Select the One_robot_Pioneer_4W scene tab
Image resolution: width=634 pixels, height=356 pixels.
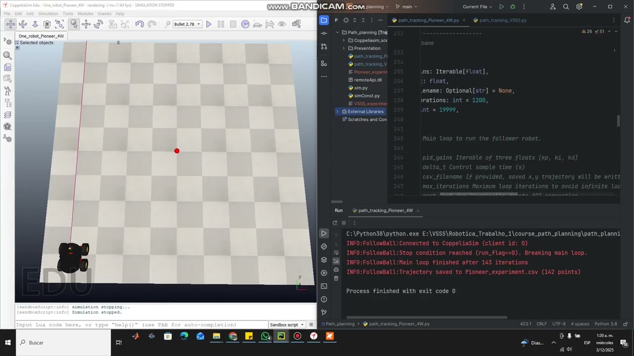[x=41, y=36]
